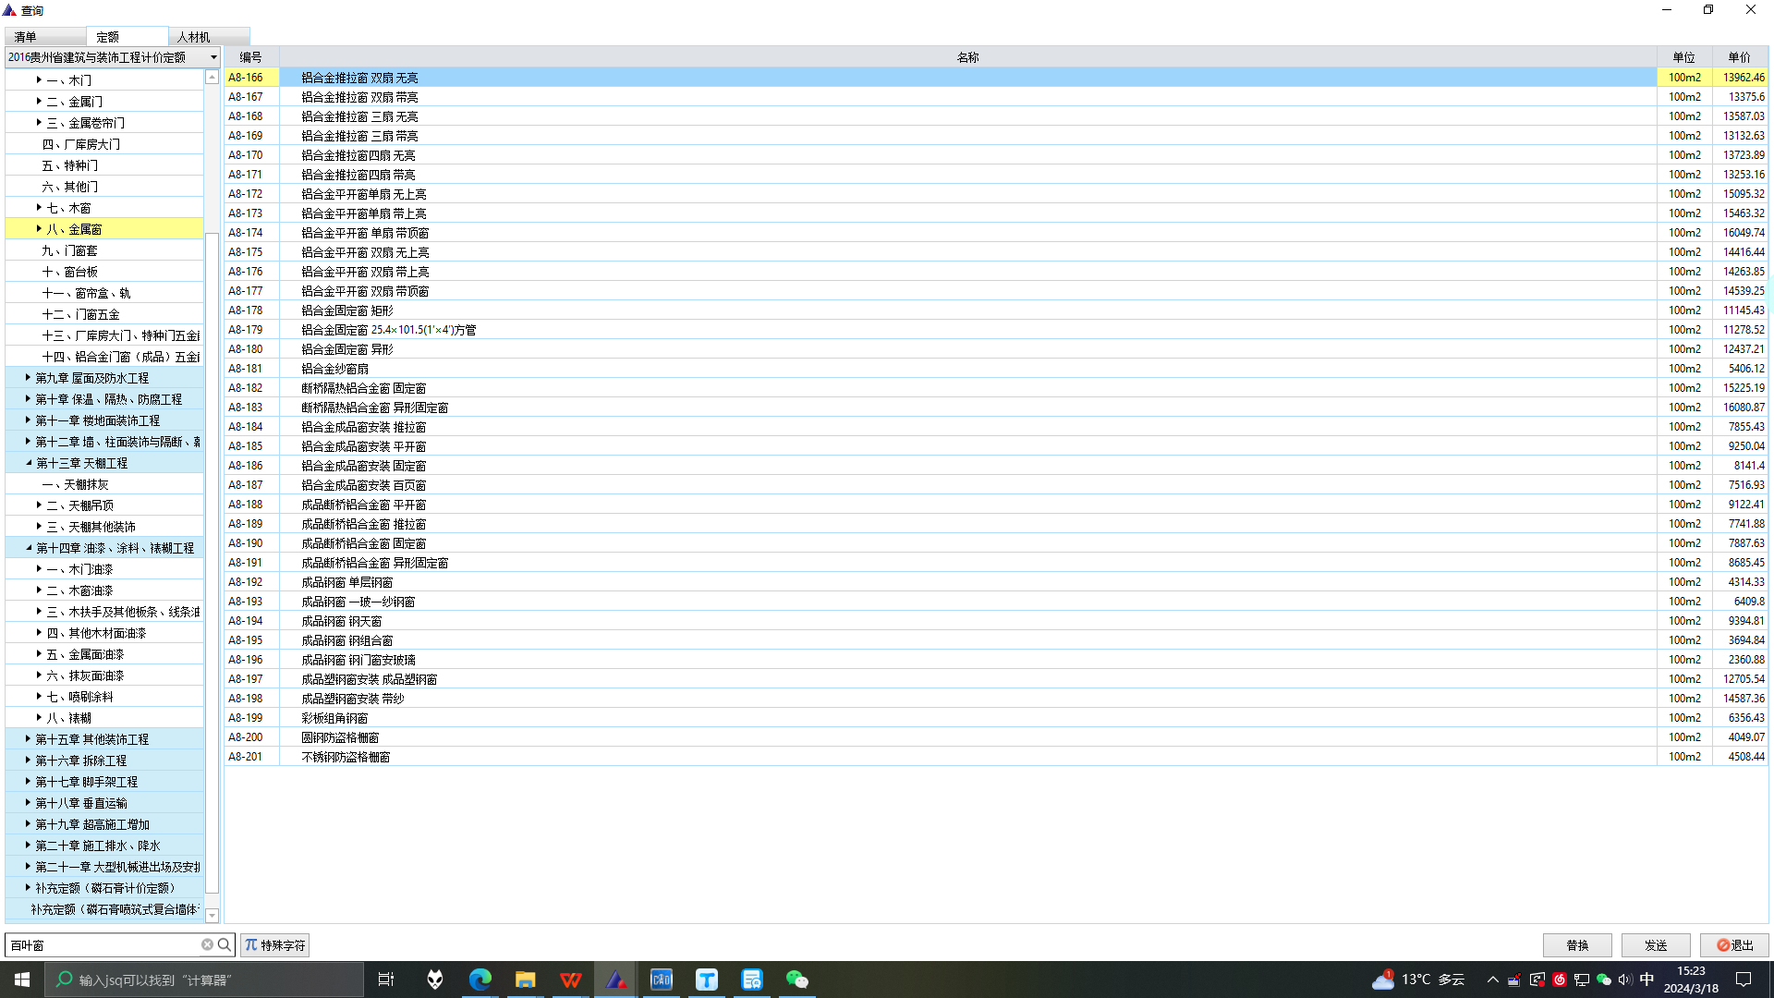This screenshot has width=1774, height=998.
Task: Expand 第二十章 施工排水、降水
Action: (28, 846)
